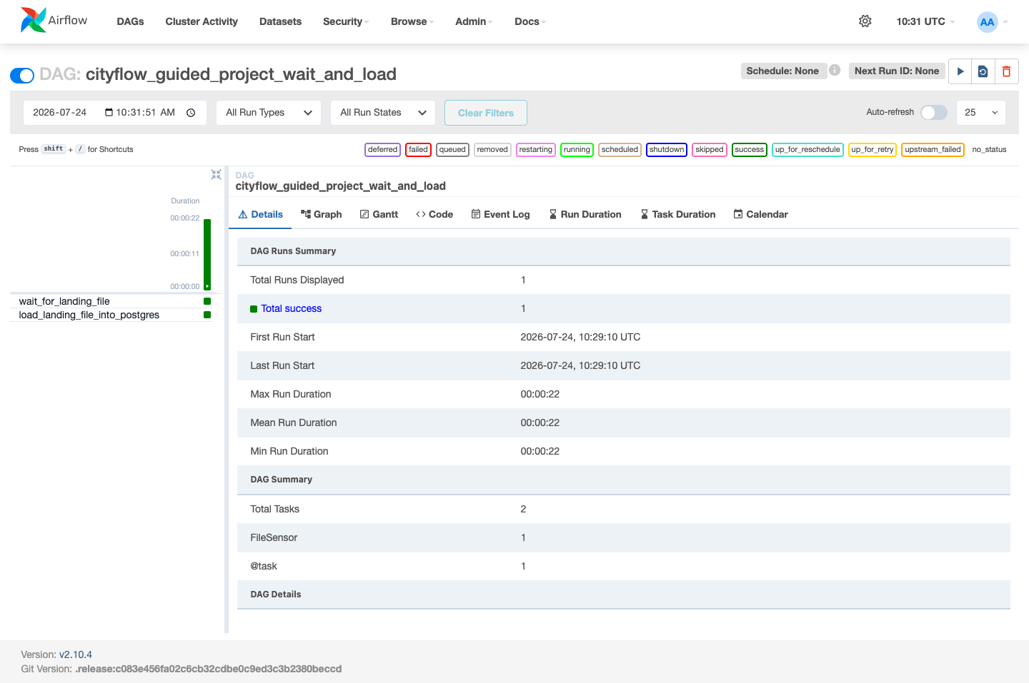Image resolution: width=1029 pixels, height=683 pixels.
Task: Go to DAGs in navbar
Action: (x=130, y=21)
